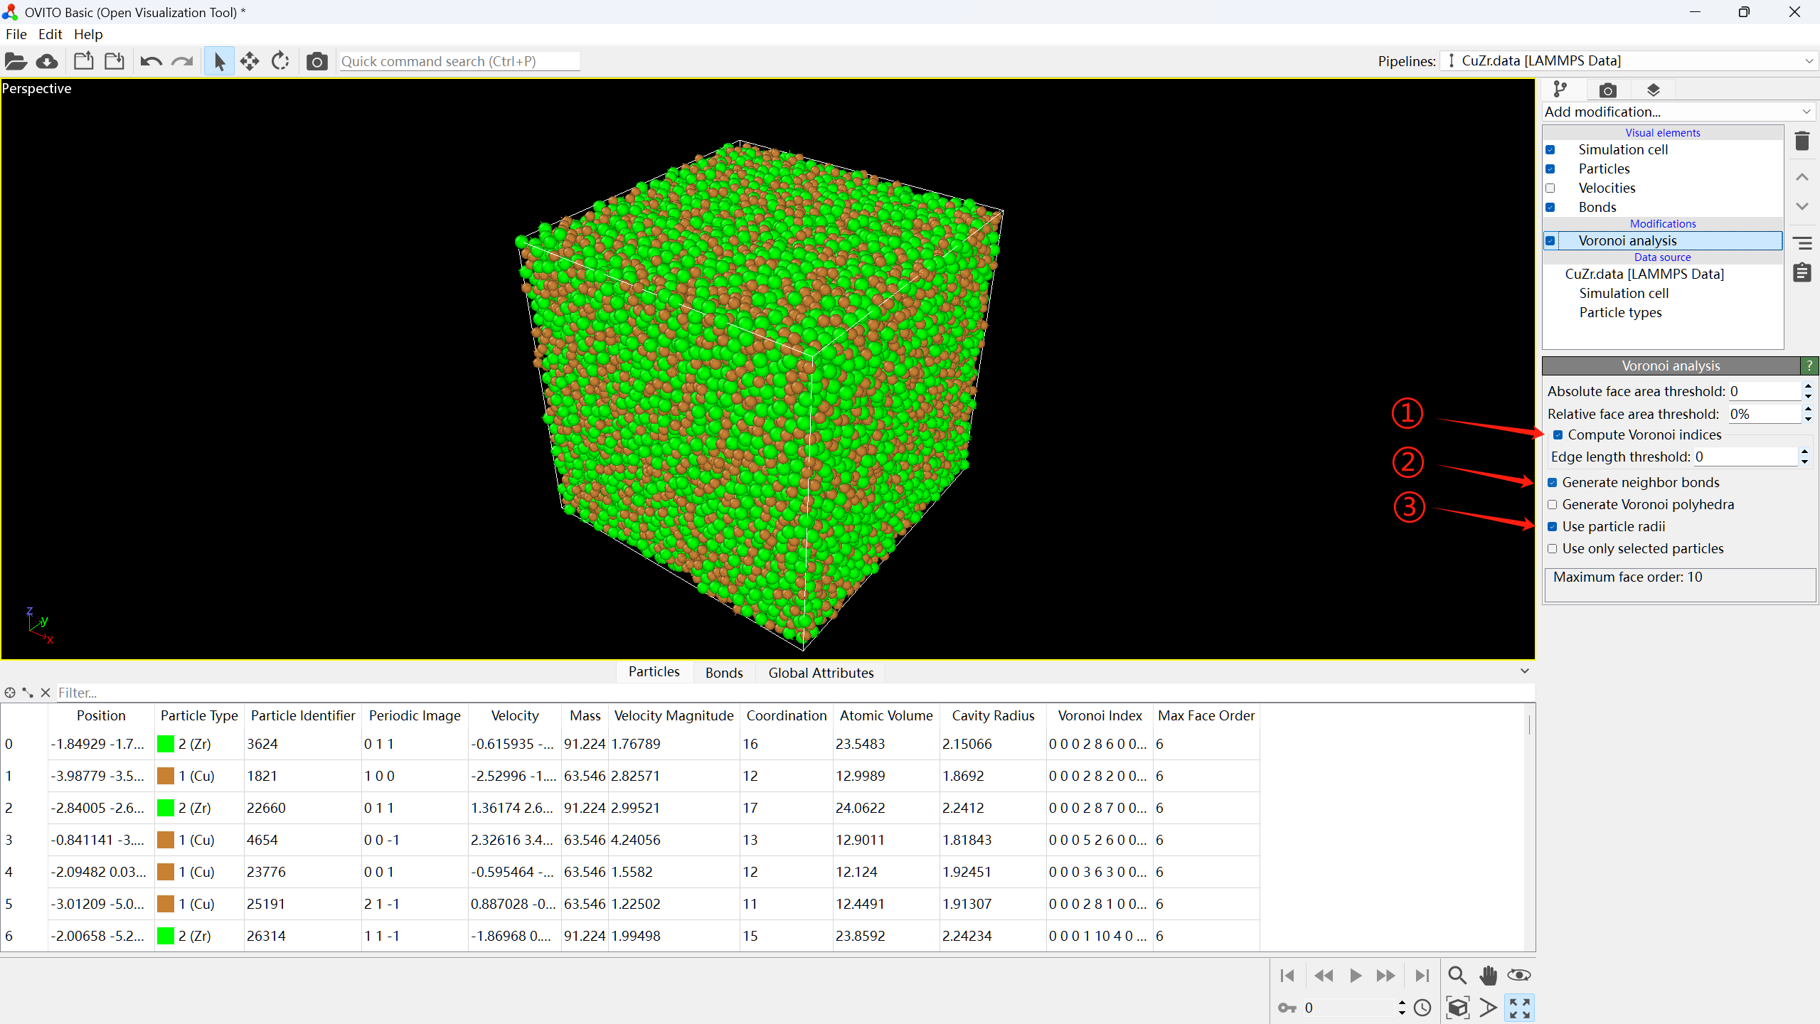Viewport: 1820px width, 1024px height.
Task: Select Particle types in data source
Action: coord(1620,313)
